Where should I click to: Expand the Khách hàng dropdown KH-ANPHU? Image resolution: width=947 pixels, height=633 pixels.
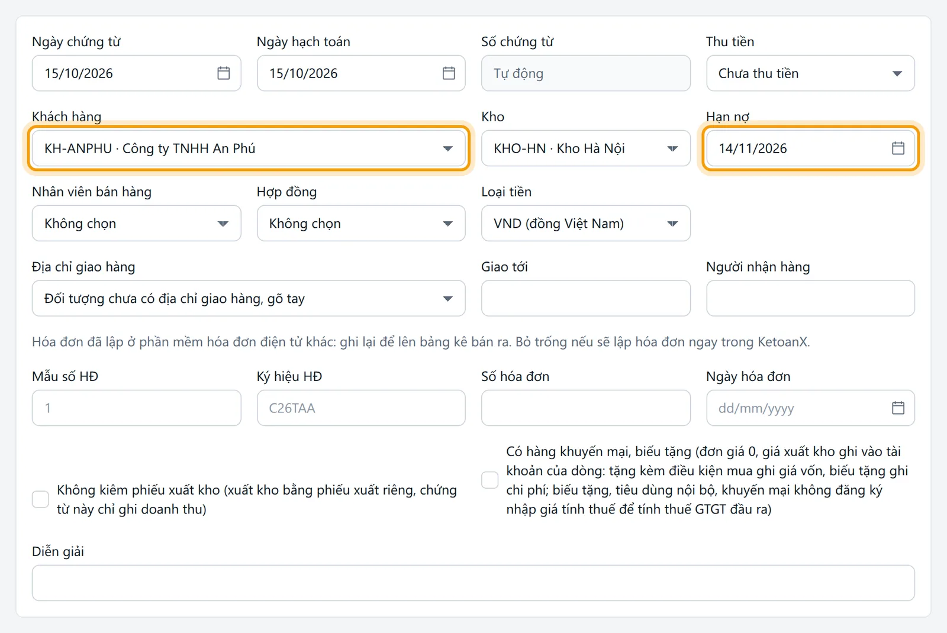(249, 148)
